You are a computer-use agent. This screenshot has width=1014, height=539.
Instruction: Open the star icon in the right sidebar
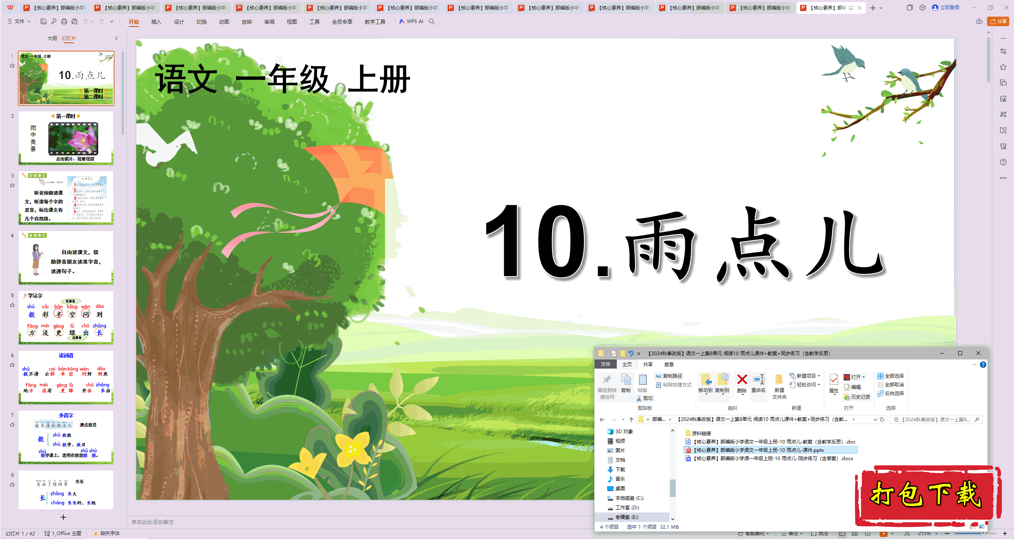[1003, 67]
